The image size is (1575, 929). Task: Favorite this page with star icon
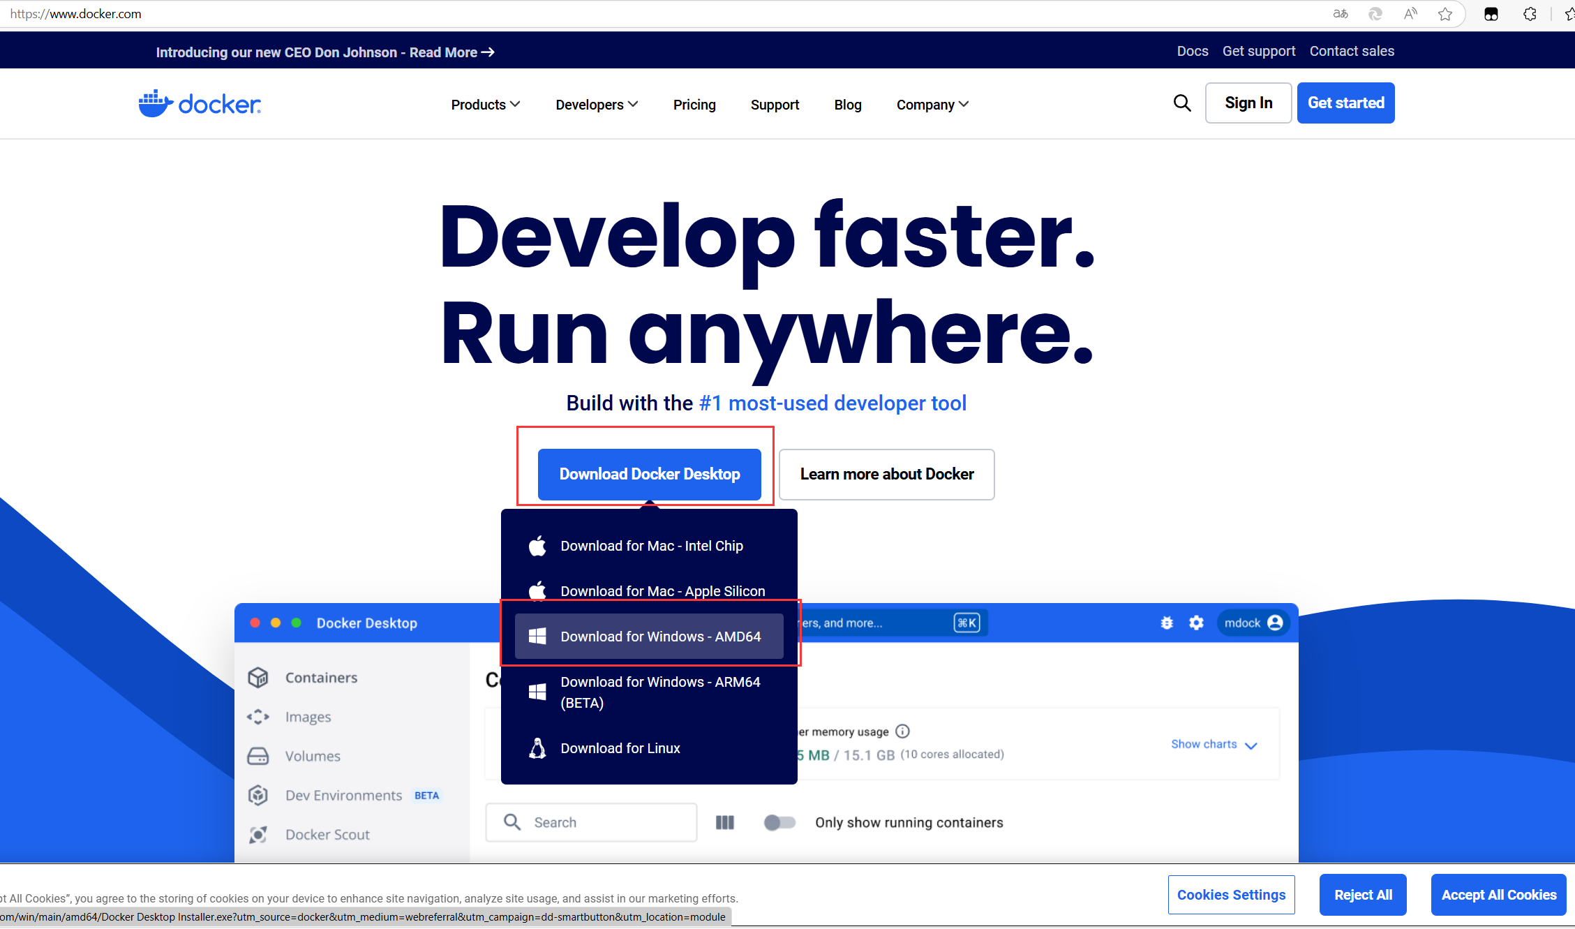pos(1445,14)
